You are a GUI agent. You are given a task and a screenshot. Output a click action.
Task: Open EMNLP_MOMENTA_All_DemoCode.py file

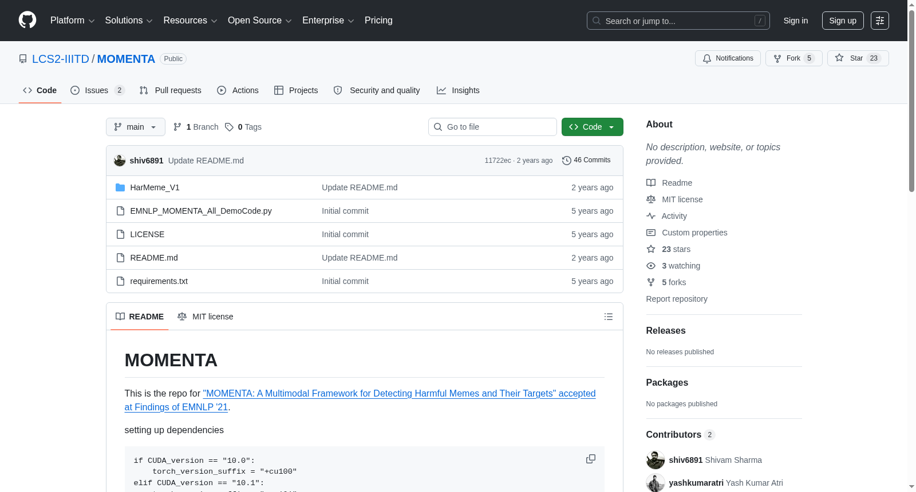(x=201, y=211)
